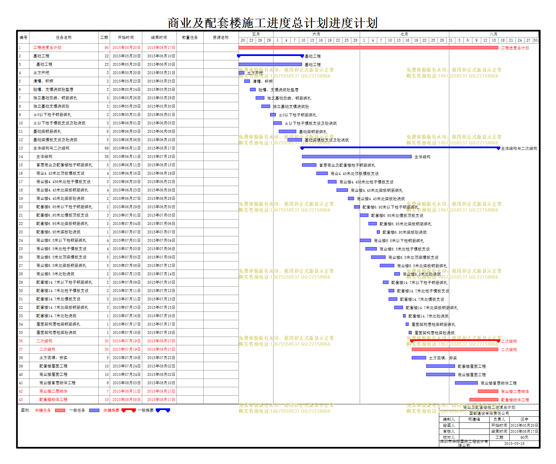The image size is (556, 464).
Task: Click the 开始时间 column header
Action: (125, 38)
